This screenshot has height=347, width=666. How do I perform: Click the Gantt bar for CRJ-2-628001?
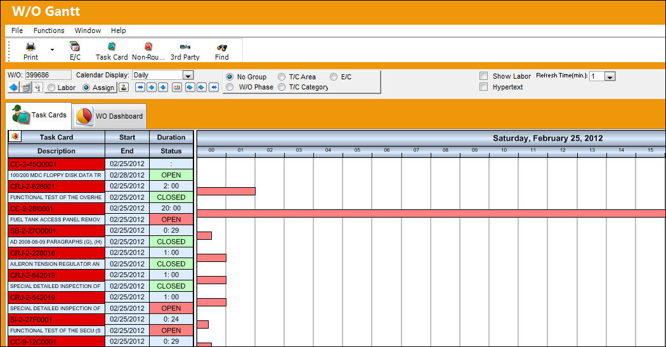[226, 191]
